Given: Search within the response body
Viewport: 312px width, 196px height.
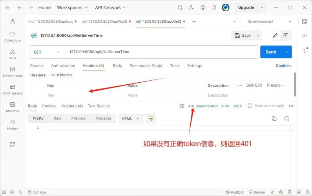Looking at the screenshot, I should click(286, 119).
